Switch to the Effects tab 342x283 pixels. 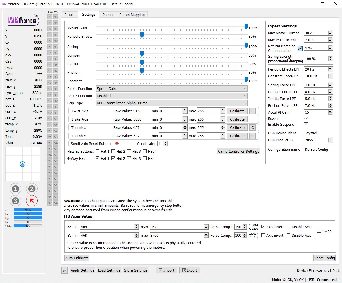[70, 15]
